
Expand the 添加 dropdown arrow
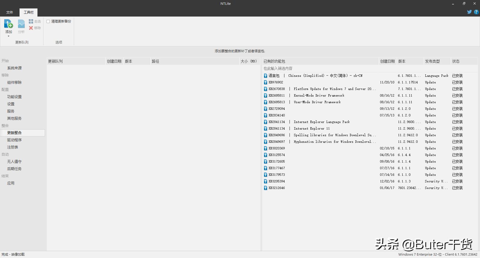tap(8, 36)
